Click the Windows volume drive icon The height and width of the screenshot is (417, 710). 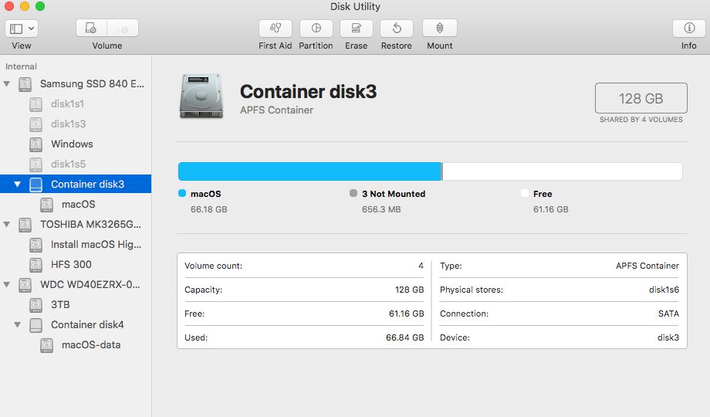pyautogui.click(x=35, y=144)
